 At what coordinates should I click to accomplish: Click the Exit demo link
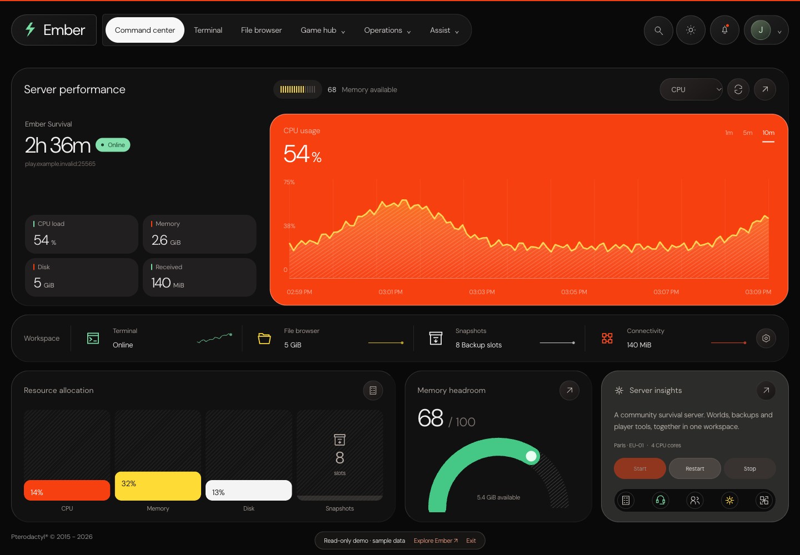(x=471, y=541)
